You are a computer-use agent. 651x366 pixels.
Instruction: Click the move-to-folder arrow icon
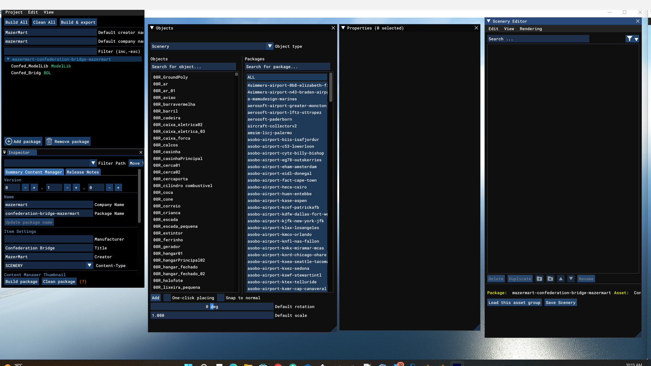550,279
